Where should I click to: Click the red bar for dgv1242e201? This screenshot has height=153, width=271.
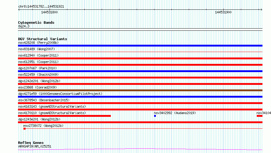tap(140, 84)
